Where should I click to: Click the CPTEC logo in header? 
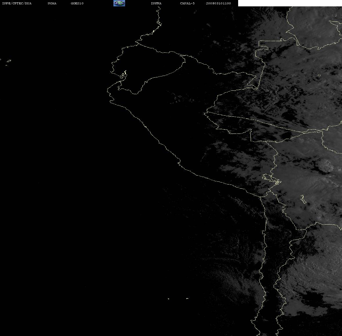119,3
